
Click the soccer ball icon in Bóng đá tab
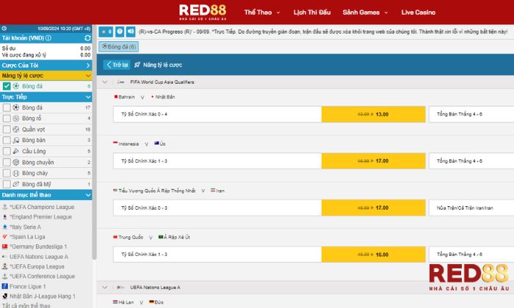coord(104,46)
